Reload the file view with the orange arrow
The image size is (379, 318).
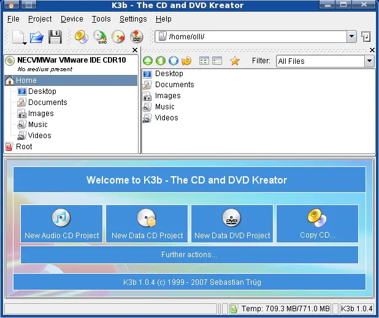(x=186, y=61)
